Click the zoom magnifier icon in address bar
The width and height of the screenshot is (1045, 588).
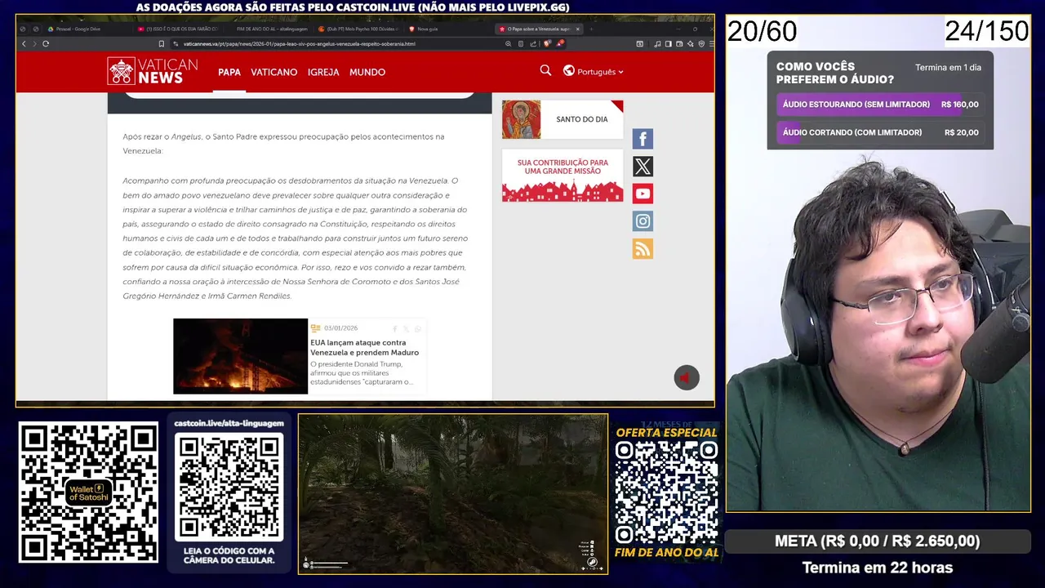tap(508, 43)
